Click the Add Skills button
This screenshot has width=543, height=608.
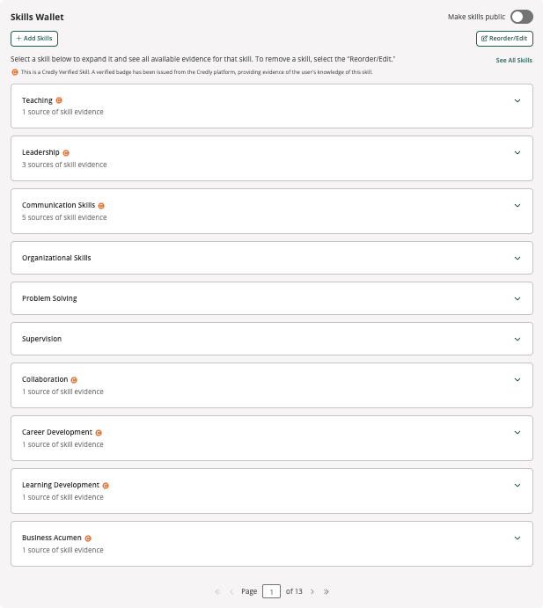[34, 39]
